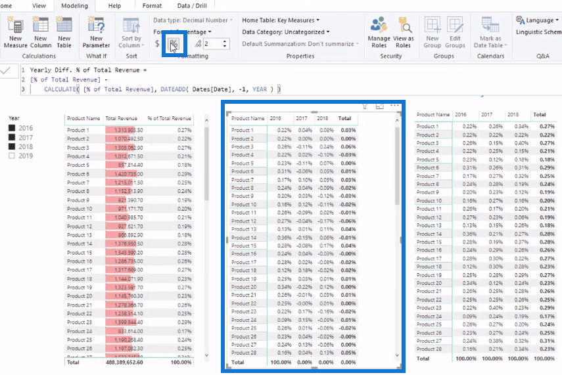Open the Help tab
562x375 pixels.
pos(114,6)
